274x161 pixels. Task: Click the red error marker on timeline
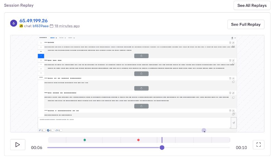click(138, 140)
